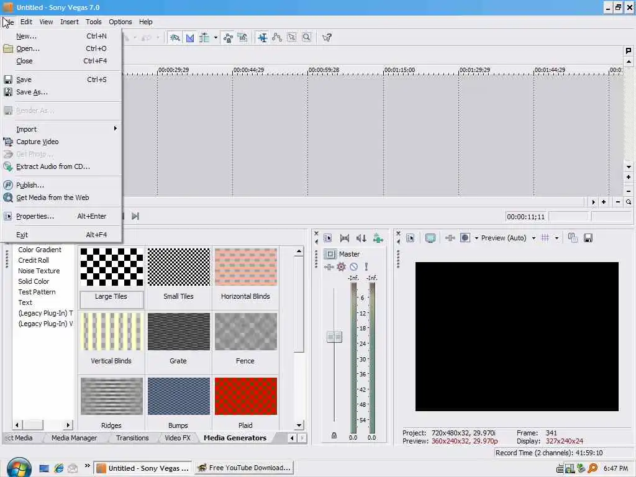Click Master automation settings gear icon
Image resolution: width=636 pixels, height=477 pixels.
(341, 267)
